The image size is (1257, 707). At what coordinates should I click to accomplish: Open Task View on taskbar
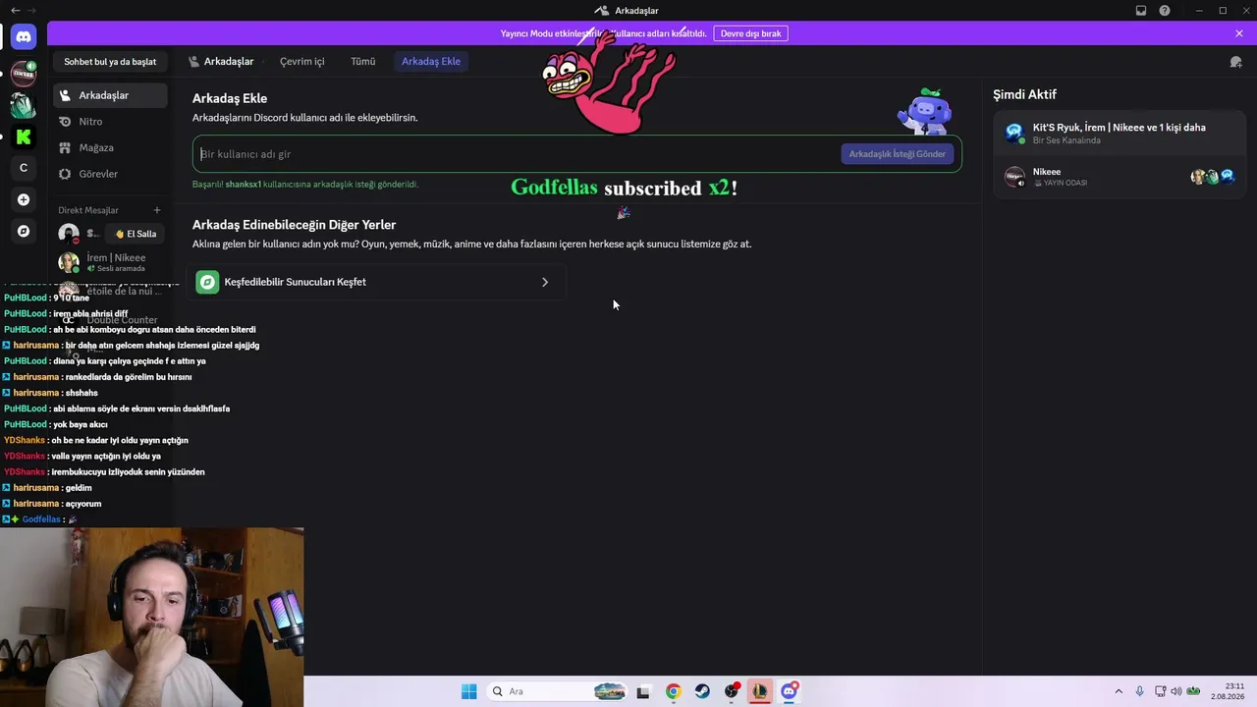pos(643,691)
